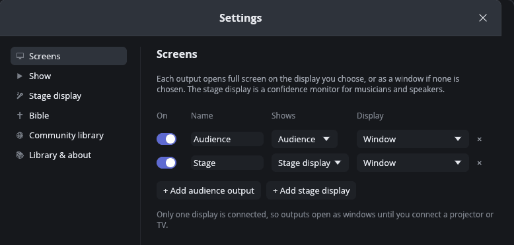This screenshot has height=245, width=514.
Task: Click the On column header
Action: click(162, 116)
